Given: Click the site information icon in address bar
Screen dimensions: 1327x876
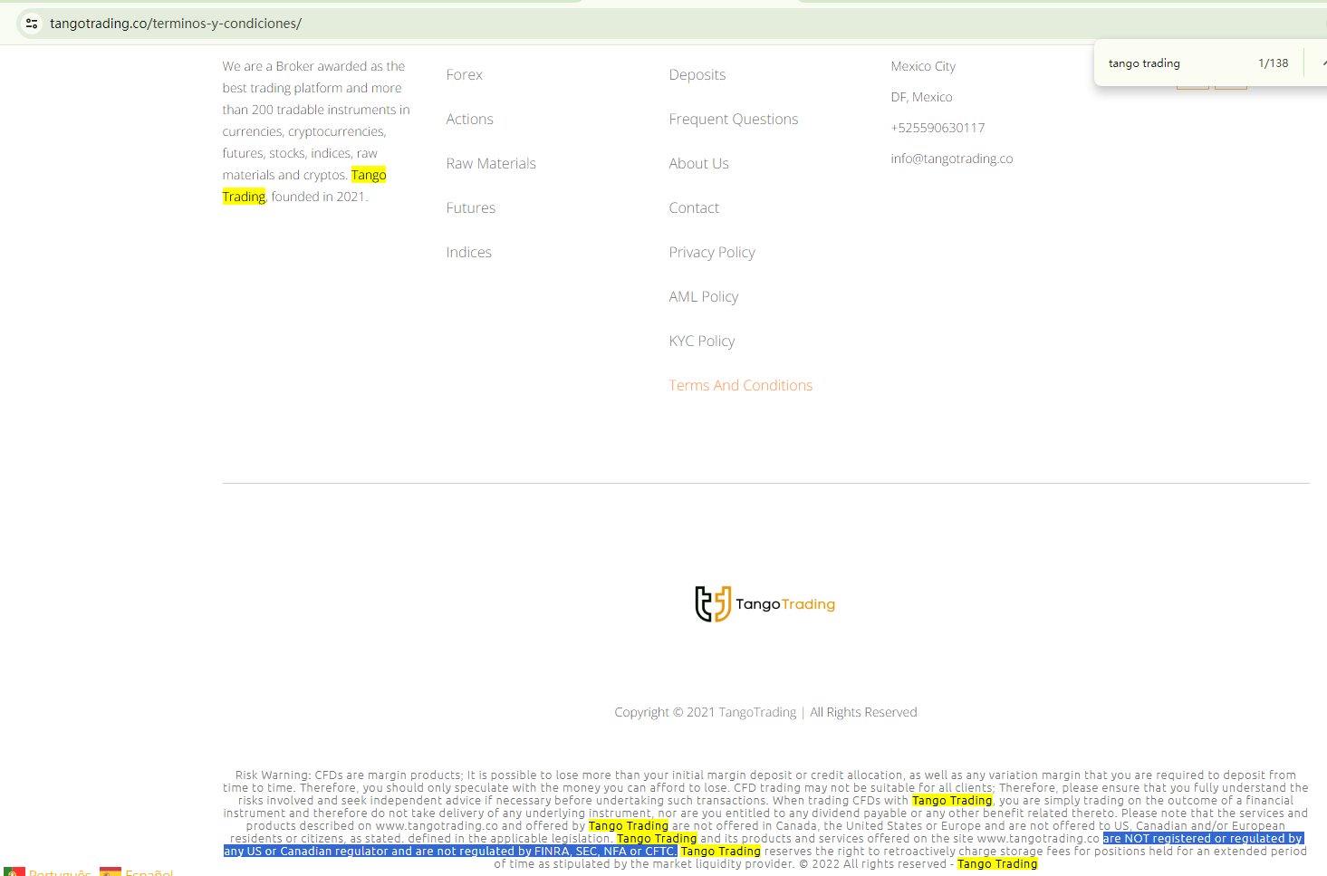Looking at the screenshot, I should 32,24.
